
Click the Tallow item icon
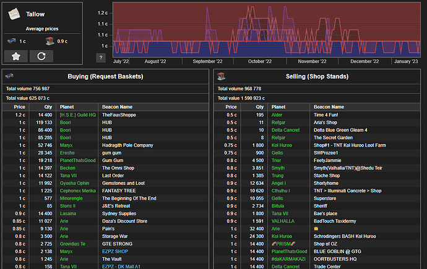coord(15,14)
